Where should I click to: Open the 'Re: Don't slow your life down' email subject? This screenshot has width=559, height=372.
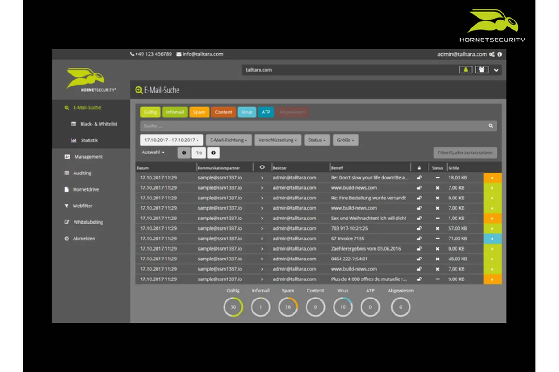point(369,178)
